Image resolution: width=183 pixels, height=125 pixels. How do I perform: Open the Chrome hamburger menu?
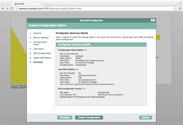click(180, 9)
